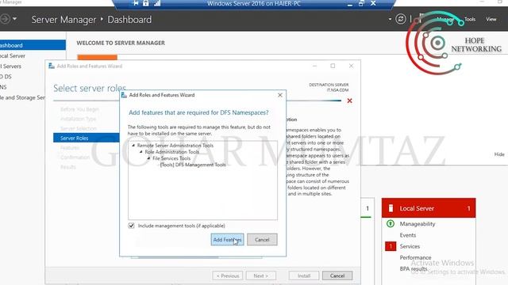Click BPA results in Local Server tile
Viewport: 508px width, 285px height.
(413, 268)
